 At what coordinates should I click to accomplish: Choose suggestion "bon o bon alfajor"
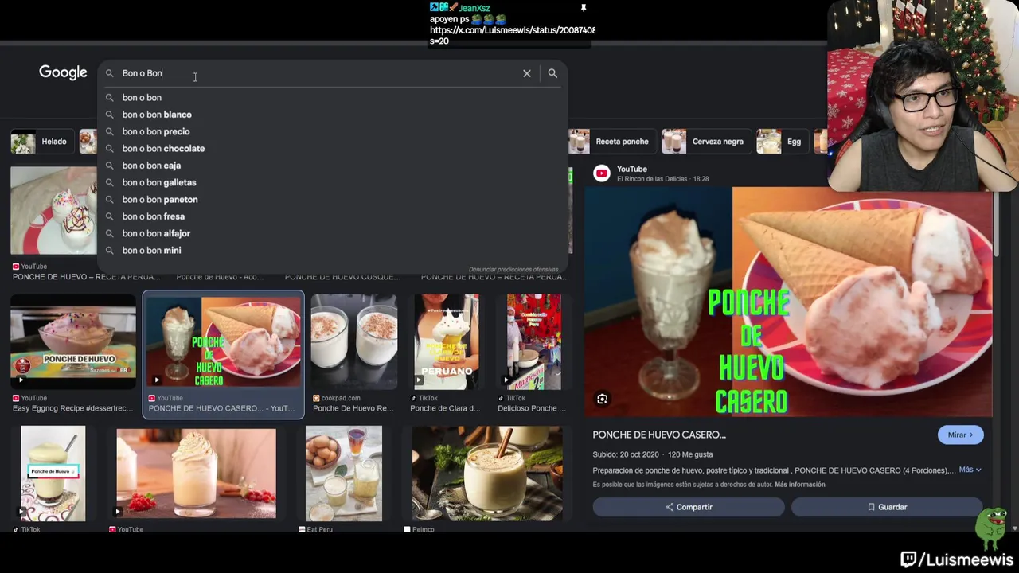coord(156,233)
